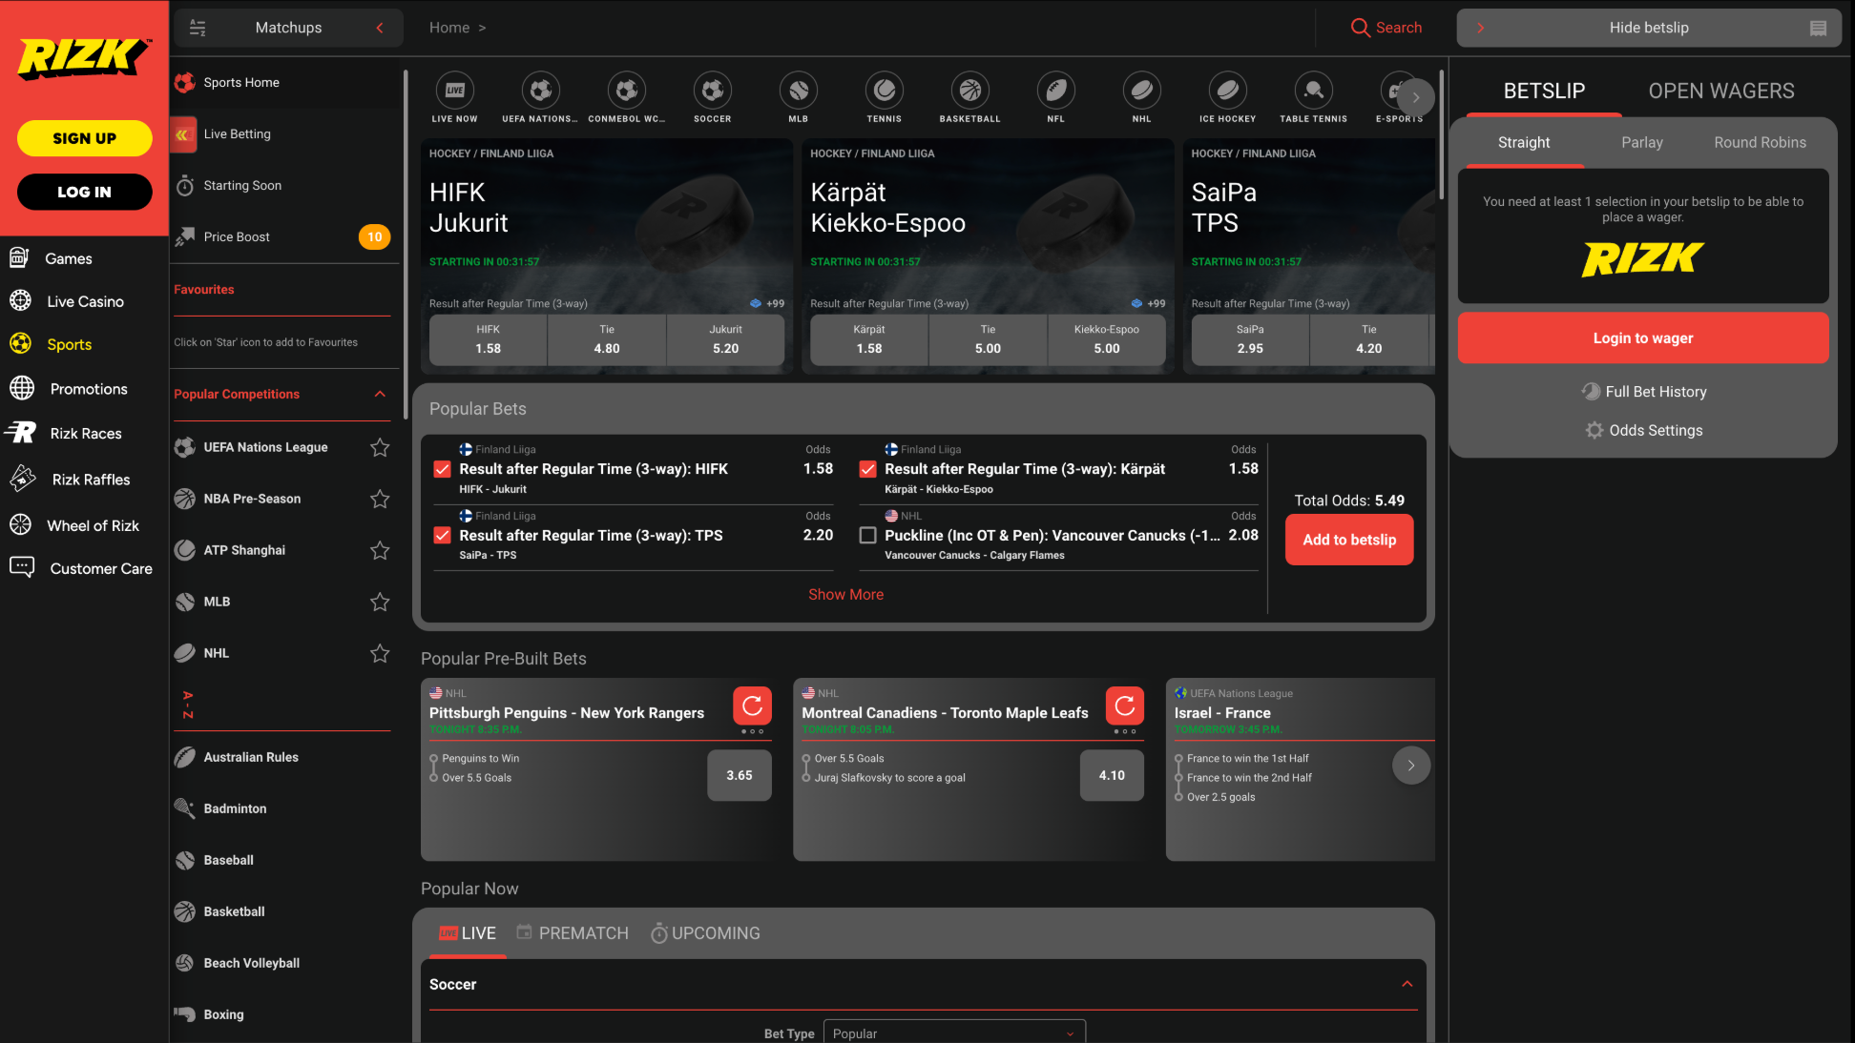Screen dimensions: 1855x1043
Task: Open the Search panel
Action: pos(1386,28)
